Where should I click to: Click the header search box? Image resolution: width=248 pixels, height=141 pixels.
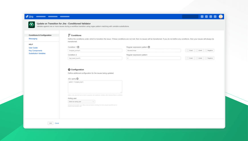(190, 16)
